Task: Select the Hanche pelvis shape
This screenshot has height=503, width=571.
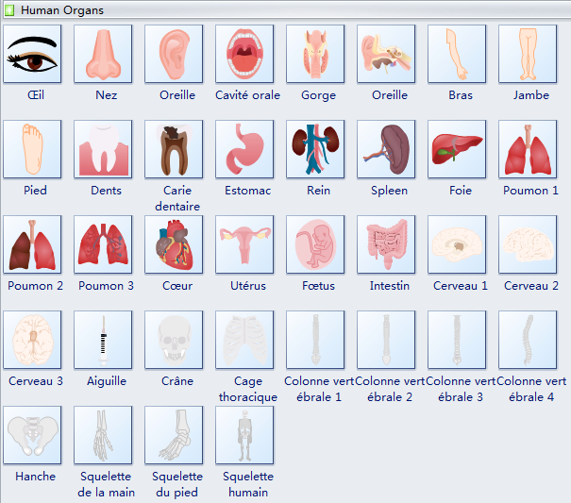Action: (32, 435)
